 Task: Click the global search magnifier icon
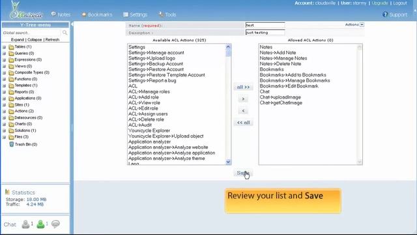[65, 33]
